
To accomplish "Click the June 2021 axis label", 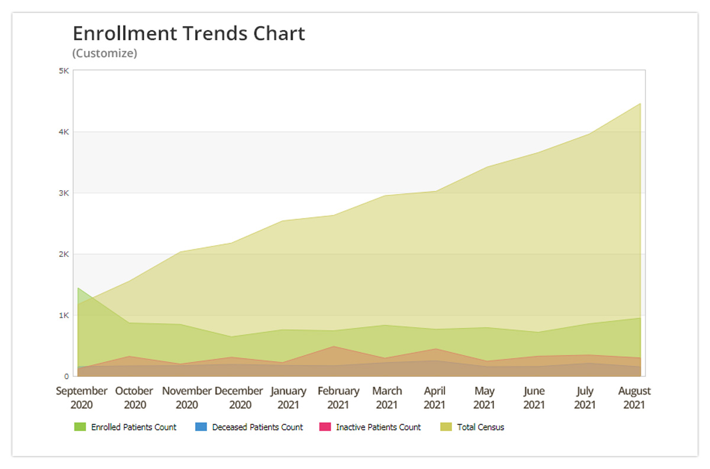I will pos(534,398).
